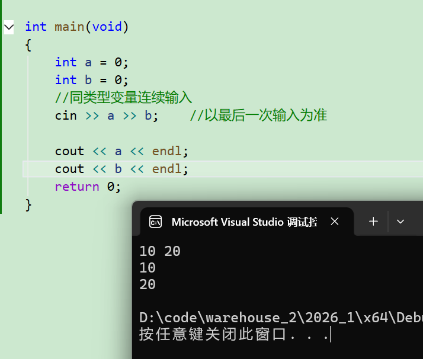The height and width of the screenshot is (359, 423).
Task: Click the 'cout << a << endl;' line
Action: 121,151
